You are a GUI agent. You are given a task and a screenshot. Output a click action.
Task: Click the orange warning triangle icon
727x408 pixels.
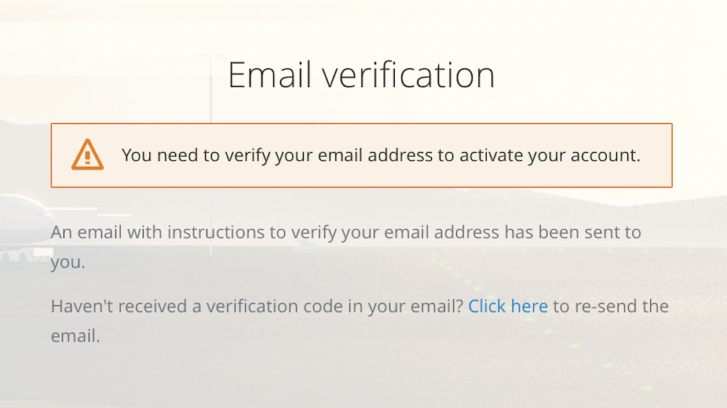pos(87,155)
